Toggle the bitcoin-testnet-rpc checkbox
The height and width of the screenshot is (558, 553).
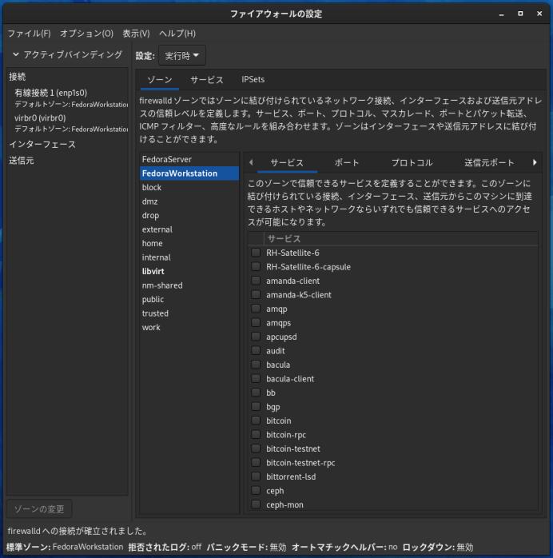pyautogui.click(x=256, y=463)
